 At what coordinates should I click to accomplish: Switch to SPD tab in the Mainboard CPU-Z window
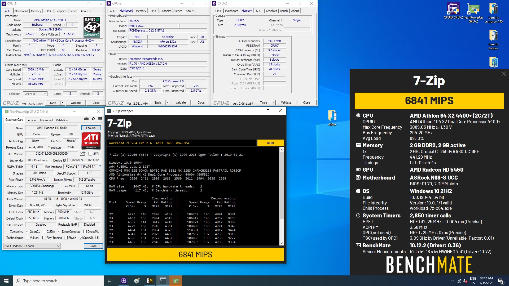pyautogui.click(x=153, y=11)
